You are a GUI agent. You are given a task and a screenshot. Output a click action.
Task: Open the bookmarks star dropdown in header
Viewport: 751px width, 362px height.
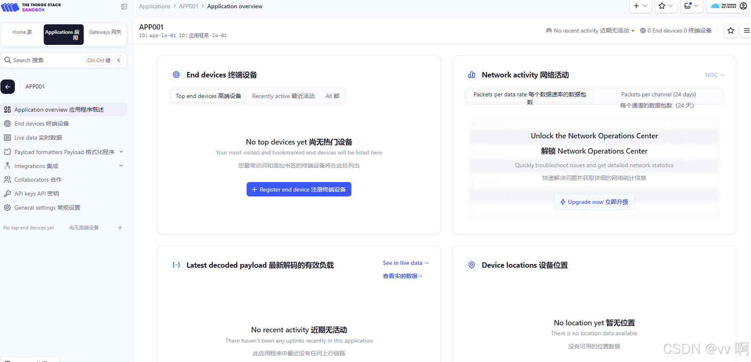click(x=666, y=6)
